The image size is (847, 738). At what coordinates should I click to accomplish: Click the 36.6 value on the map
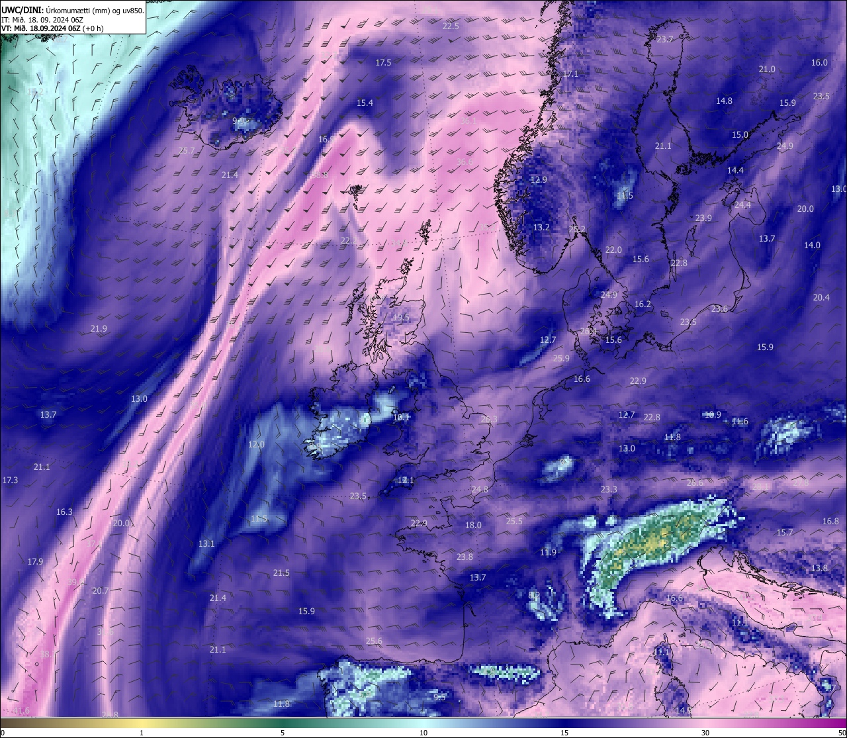[x=465, y=162]
